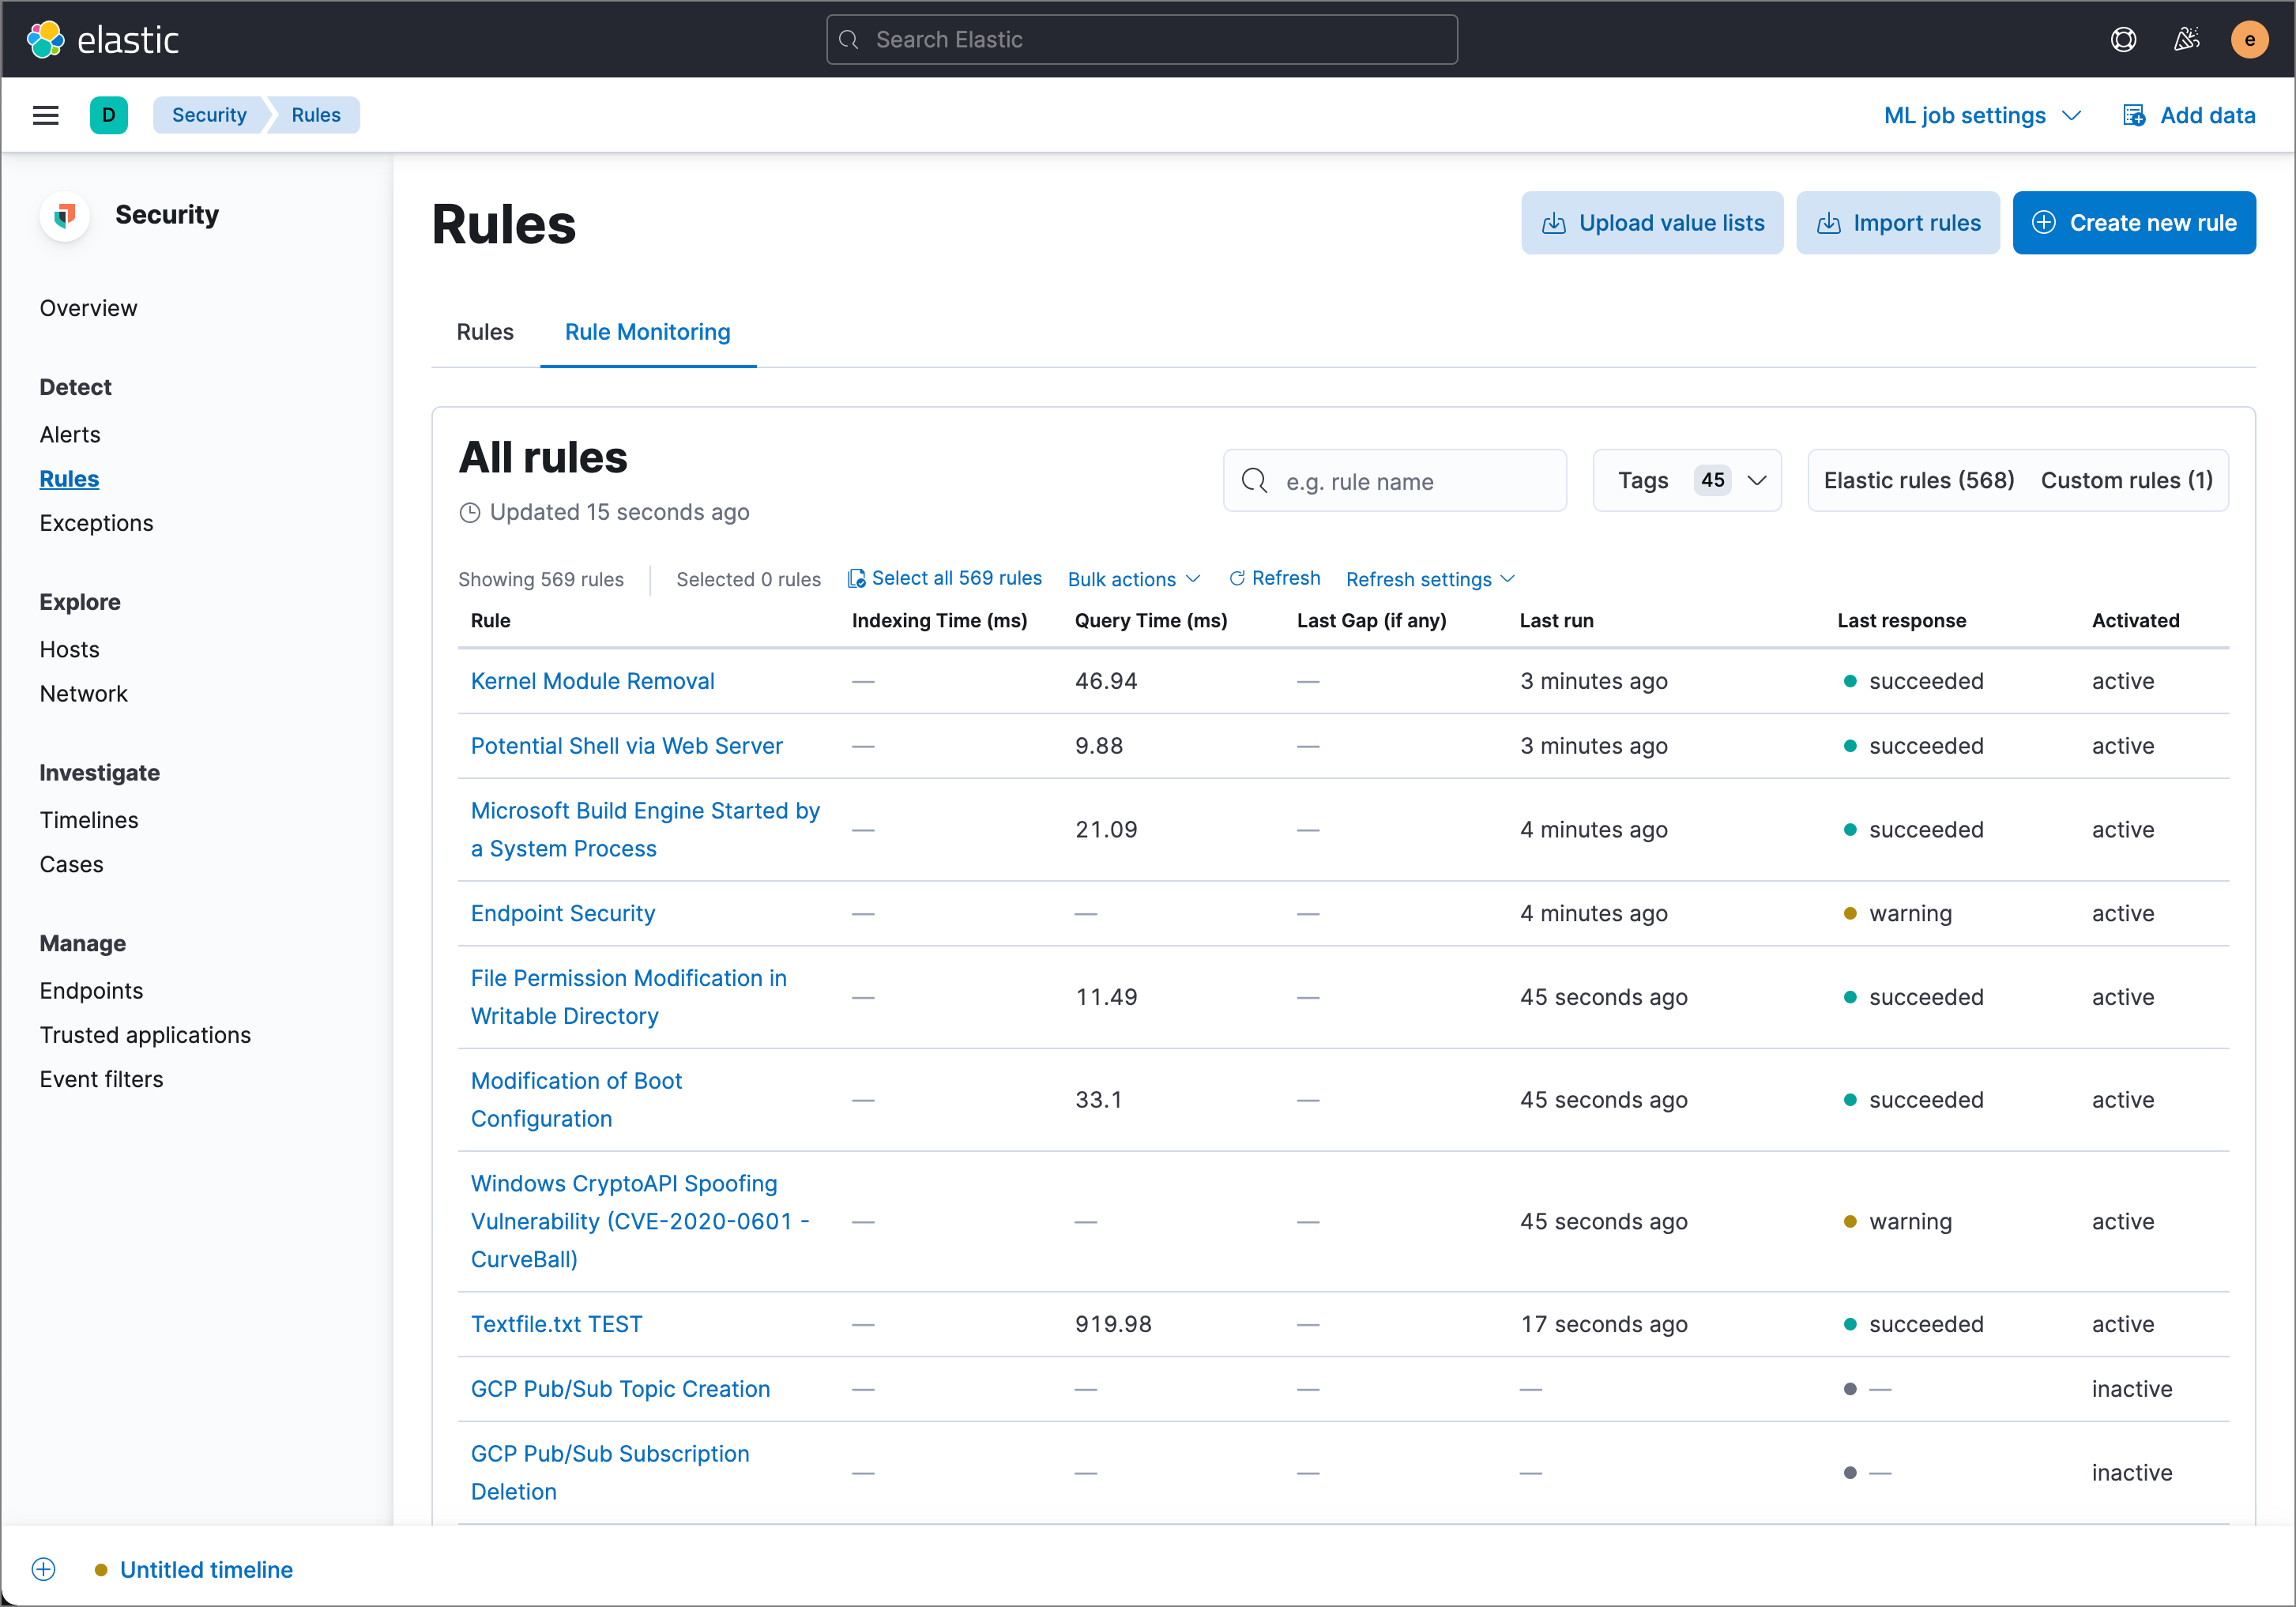Open the Bulk actions dropdown

pos(1133,580)
